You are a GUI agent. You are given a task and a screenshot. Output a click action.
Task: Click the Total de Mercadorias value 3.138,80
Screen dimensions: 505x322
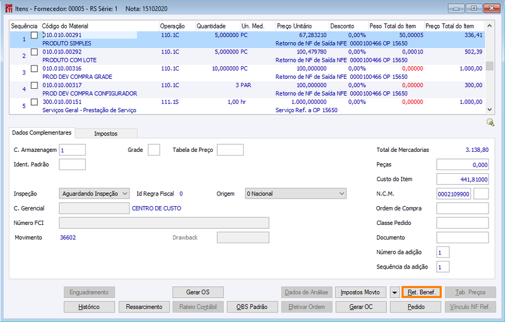[x=477, y=150]
